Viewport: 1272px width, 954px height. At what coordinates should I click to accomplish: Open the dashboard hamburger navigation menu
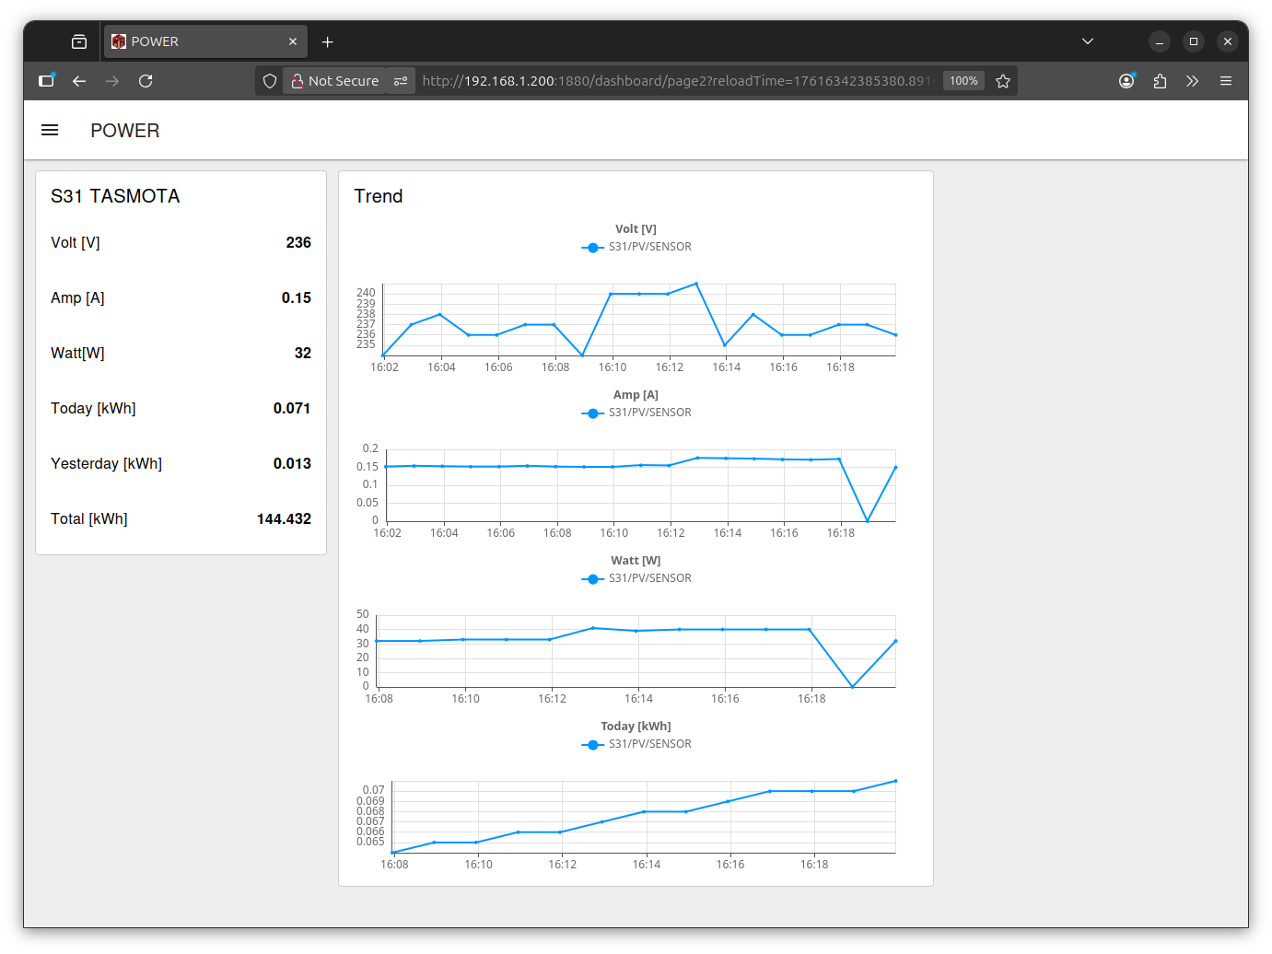pos(50,131)
